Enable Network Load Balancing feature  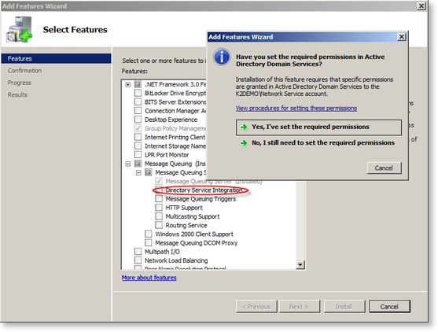click(138, 260)
